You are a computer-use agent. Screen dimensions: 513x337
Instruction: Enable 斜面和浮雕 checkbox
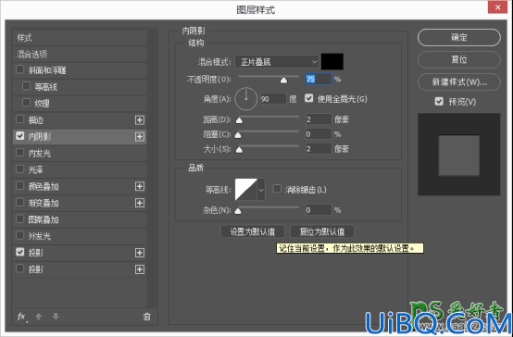point(20,69)
